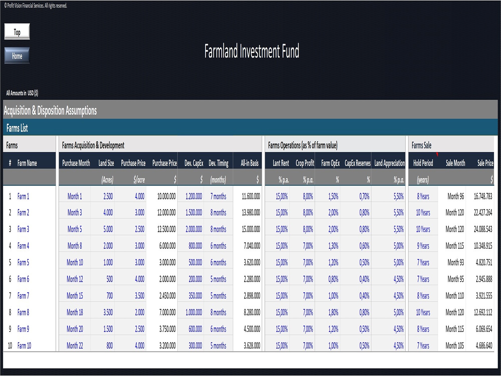Click Farm 1 sale month 'Month 96'

point(455,196)
